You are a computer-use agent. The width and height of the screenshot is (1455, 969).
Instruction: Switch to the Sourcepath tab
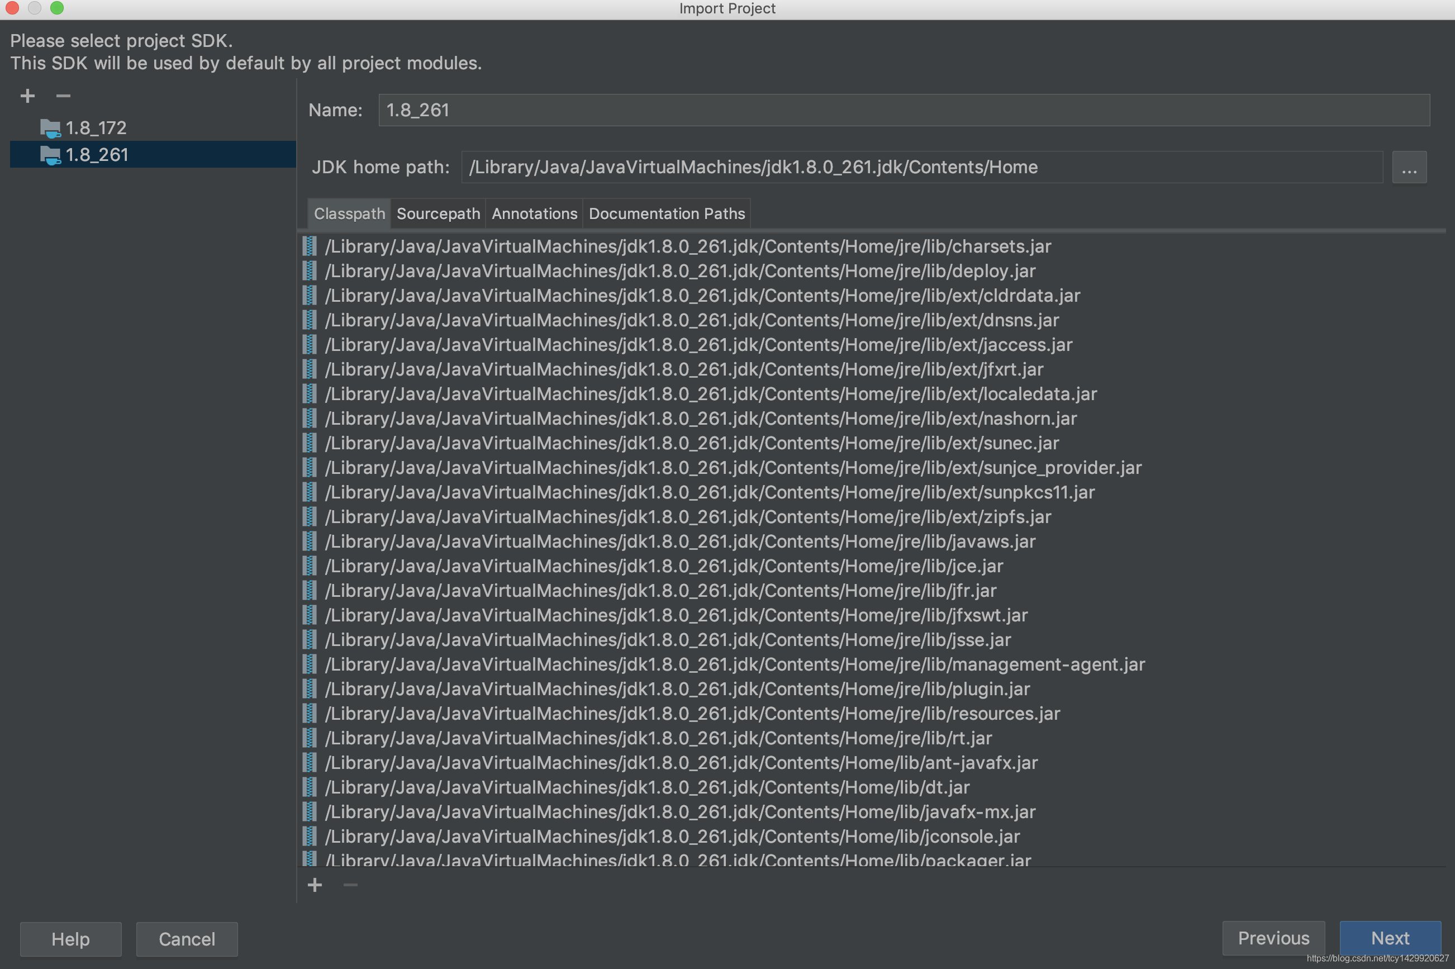point(438,214)
